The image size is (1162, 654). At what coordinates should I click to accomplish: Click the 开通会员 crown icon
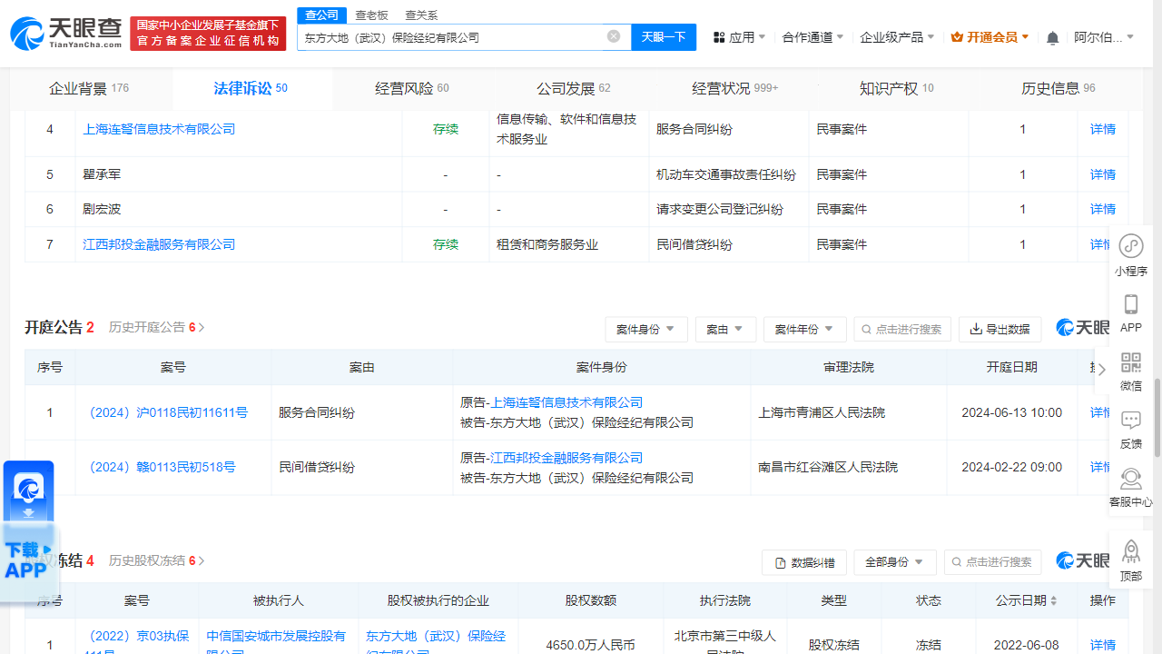click(x=957, y=37)
